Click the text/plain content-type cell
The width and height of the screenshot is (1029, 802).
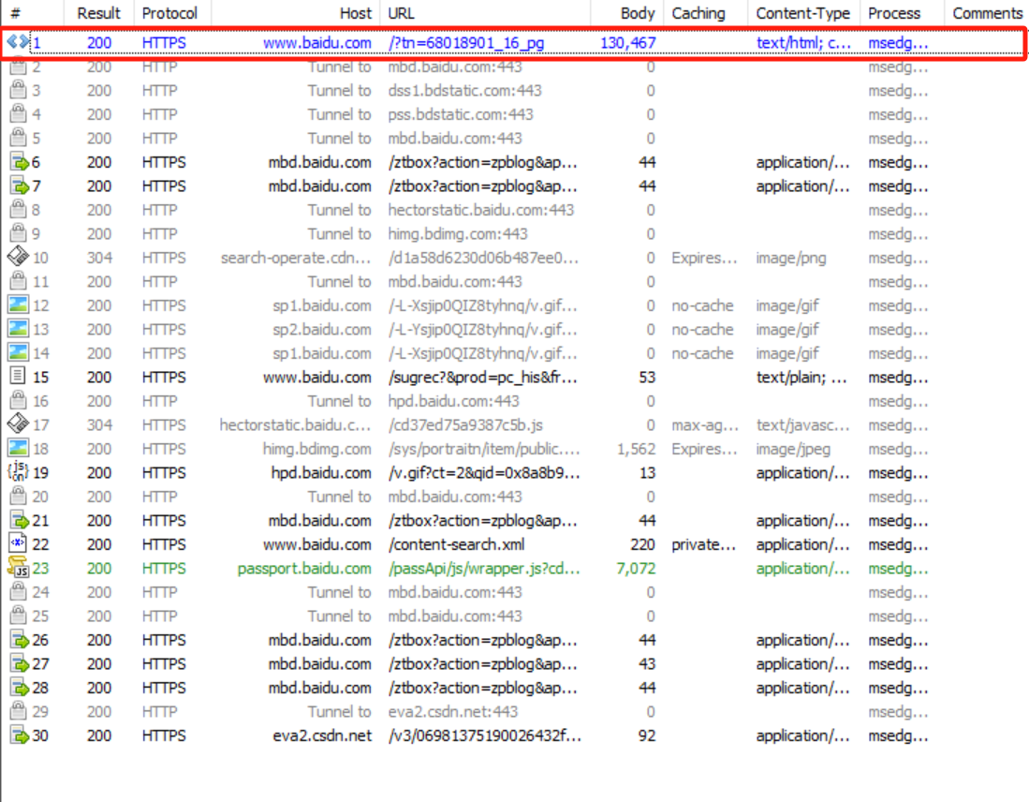(801, 377)
